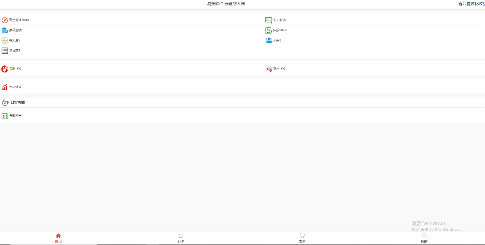Viewport: 485px width, 245px height.
Task: Switch to the 工作 tab
Action: tap(180, 238)
